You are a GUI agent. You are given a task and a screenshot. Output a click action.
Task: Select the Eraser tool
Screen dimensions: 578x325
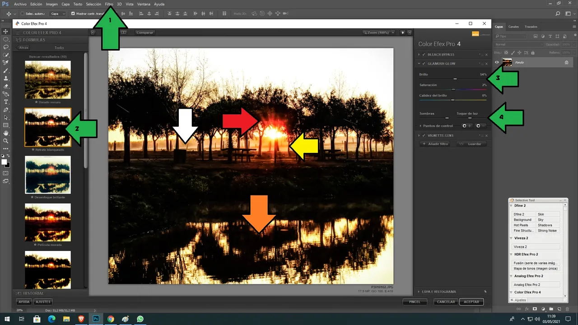(6, 86)
